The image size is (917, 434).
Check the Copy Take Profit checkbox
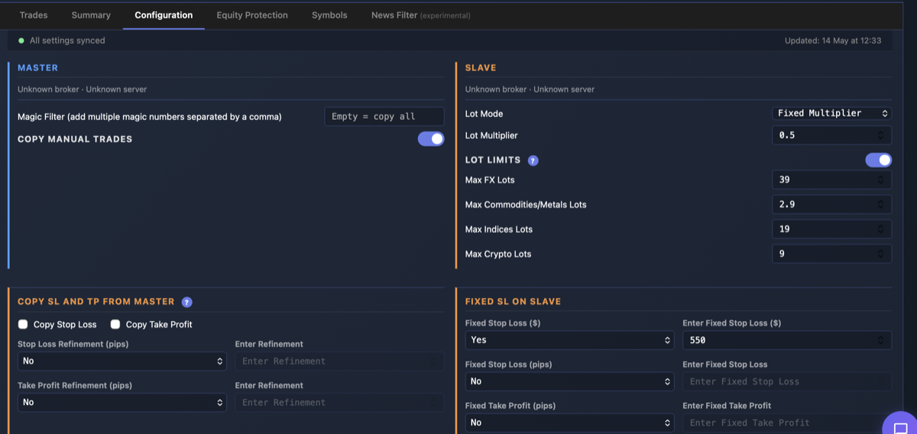click(x=115, y=324)
